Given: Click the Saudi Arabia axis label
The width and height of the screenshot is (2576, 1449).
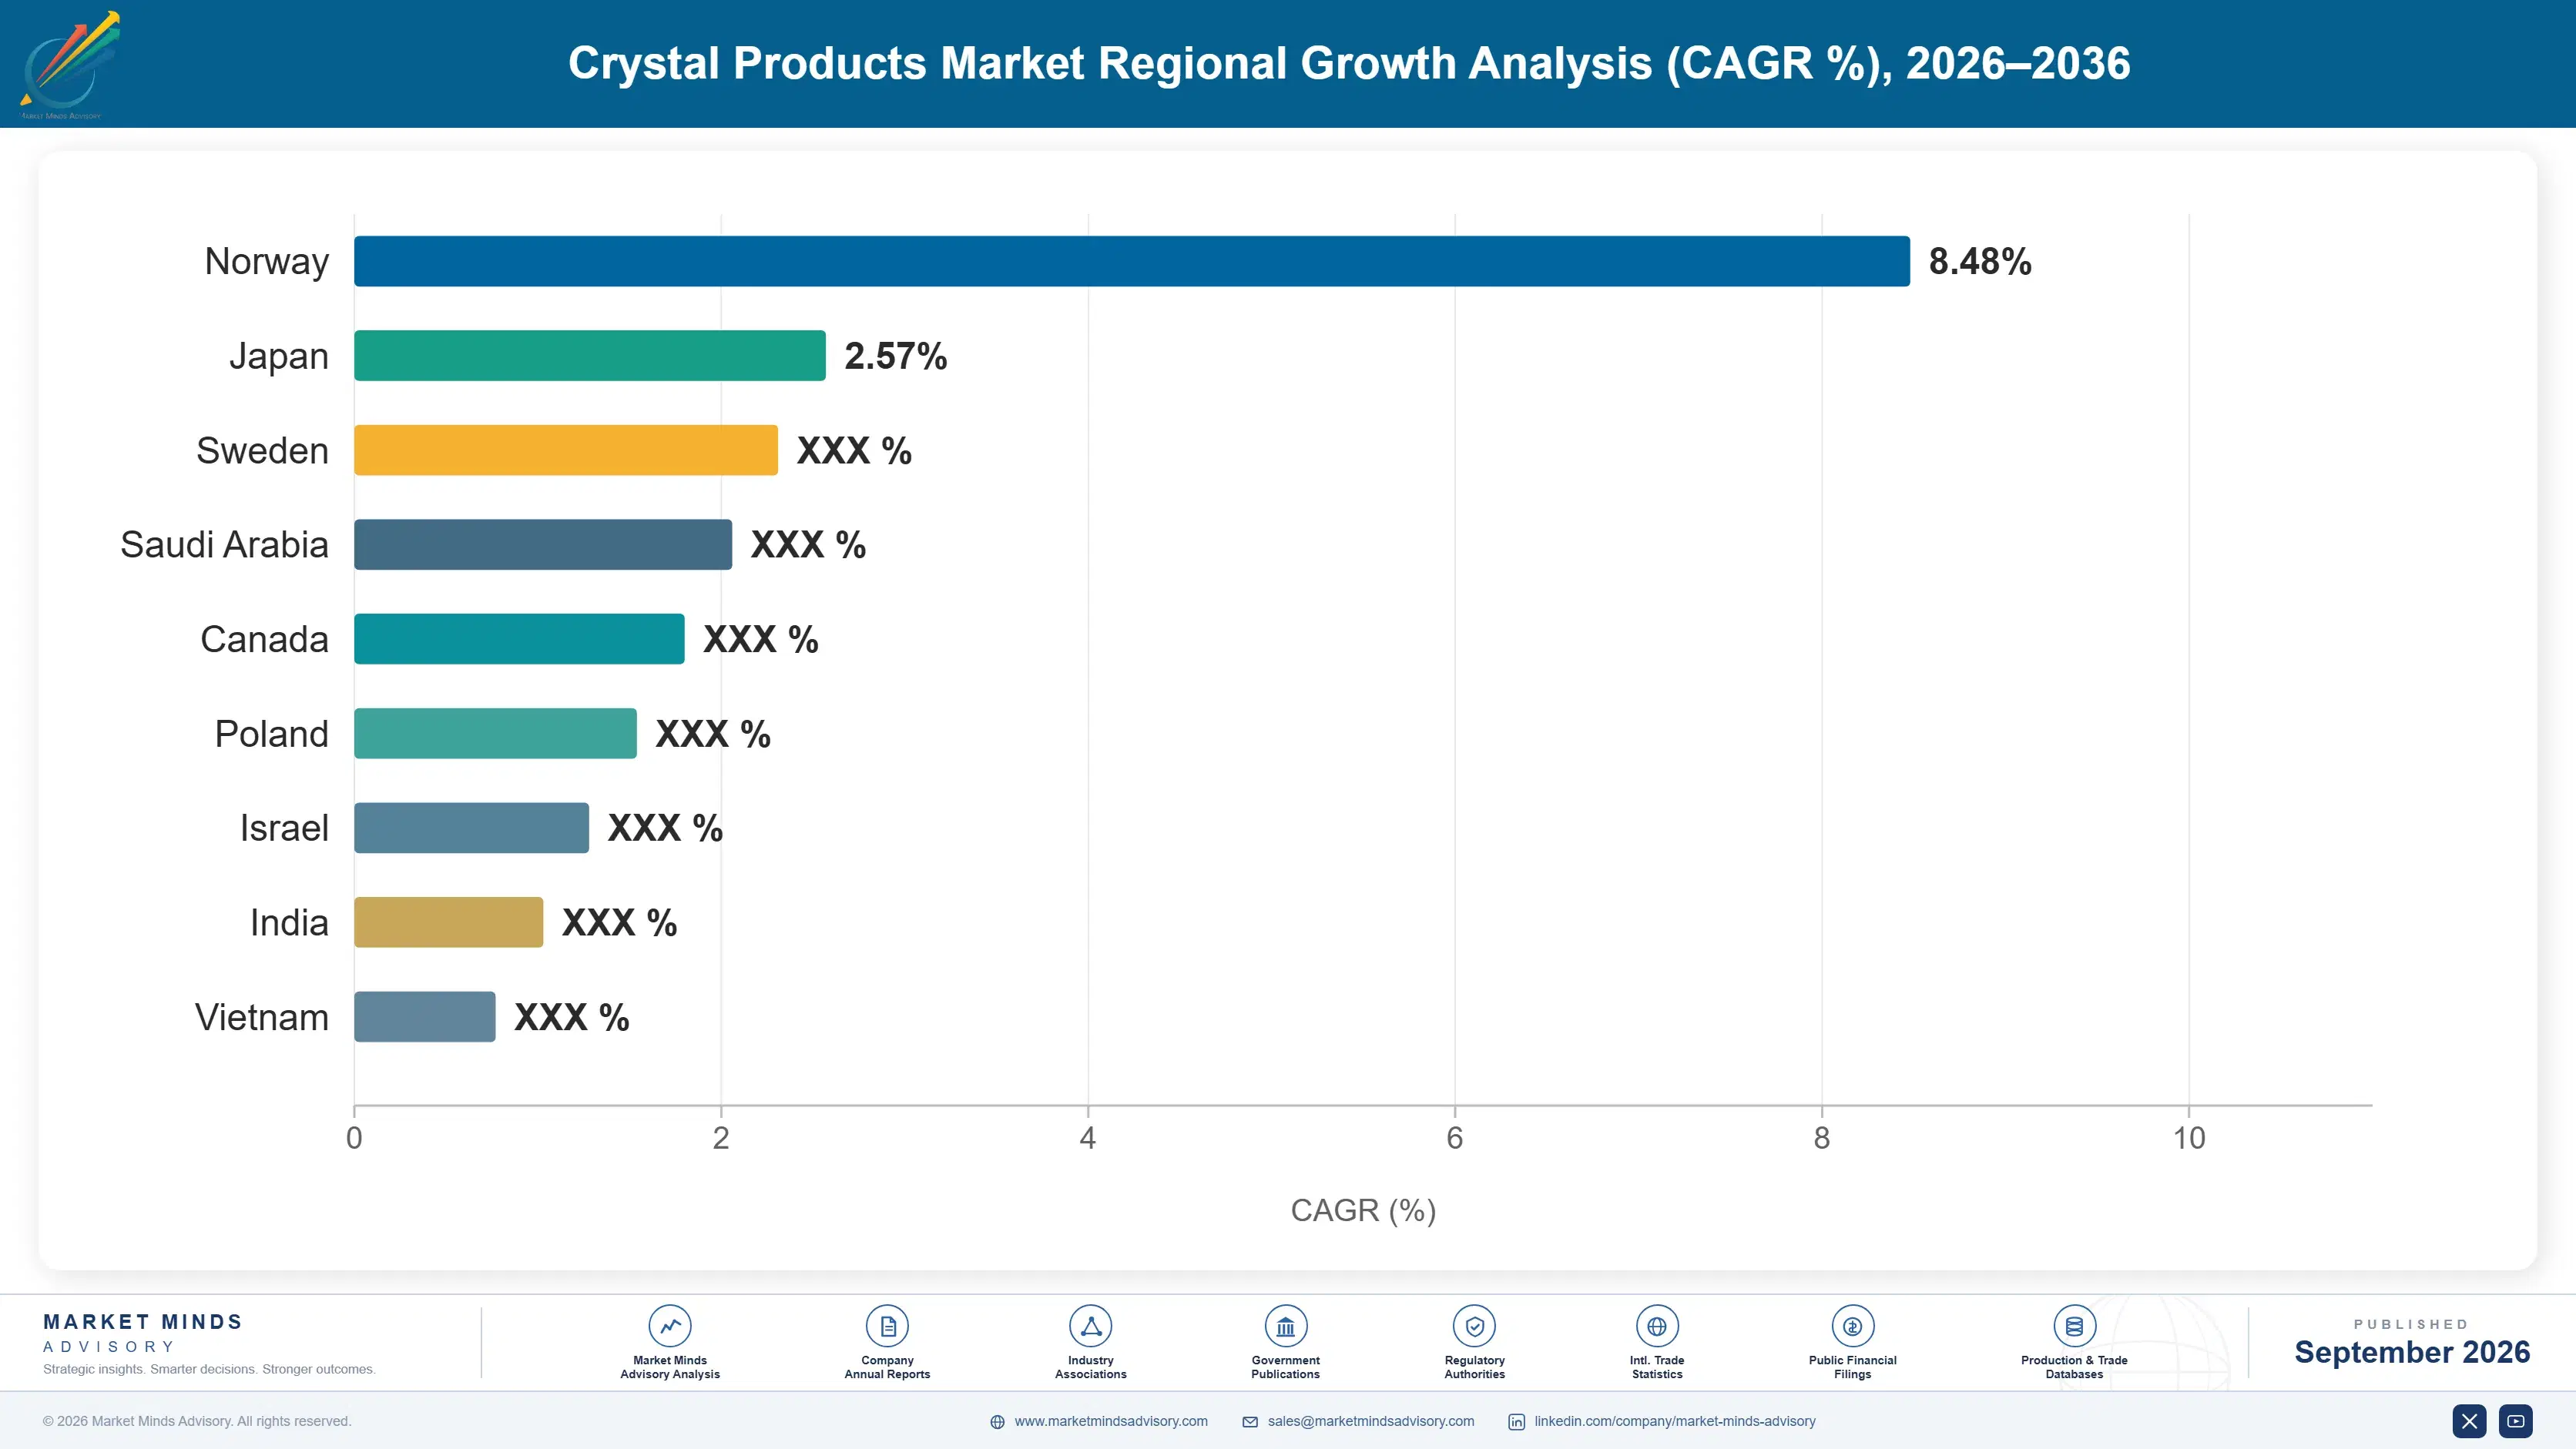Looking at the screenshot, I should pyautogui.click(x=224, y=544).
